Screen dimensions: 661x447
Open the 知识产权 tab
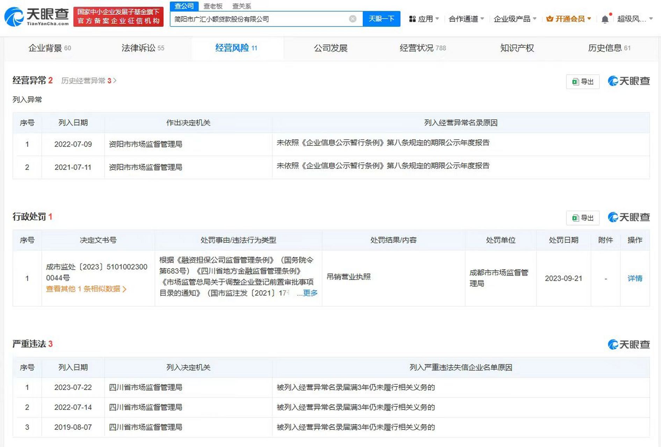tap(517, 48)
